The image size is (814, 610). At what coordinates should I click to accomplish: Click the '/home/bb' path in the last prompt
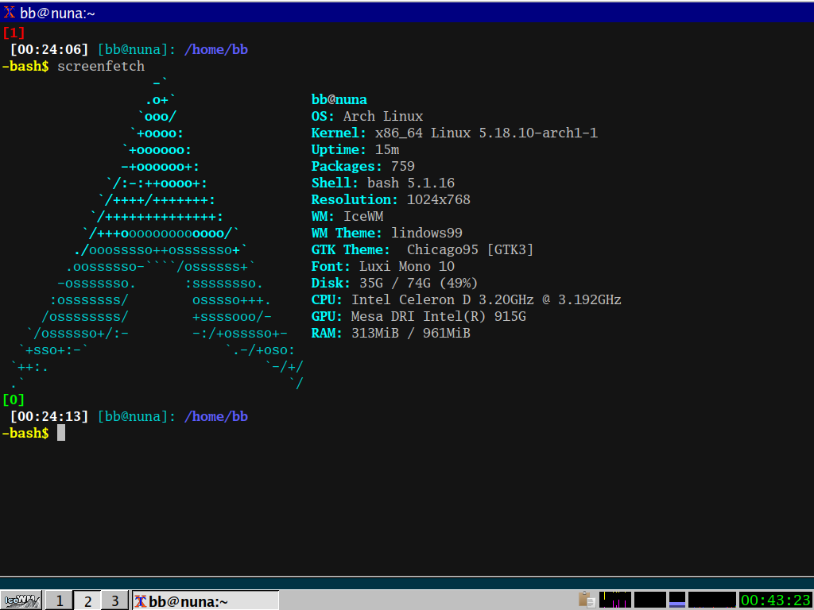(216, 416)
